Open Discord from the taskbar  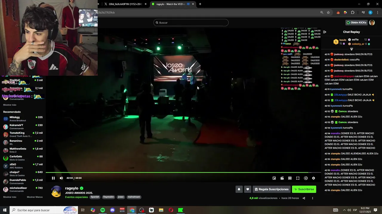(112, 210)
